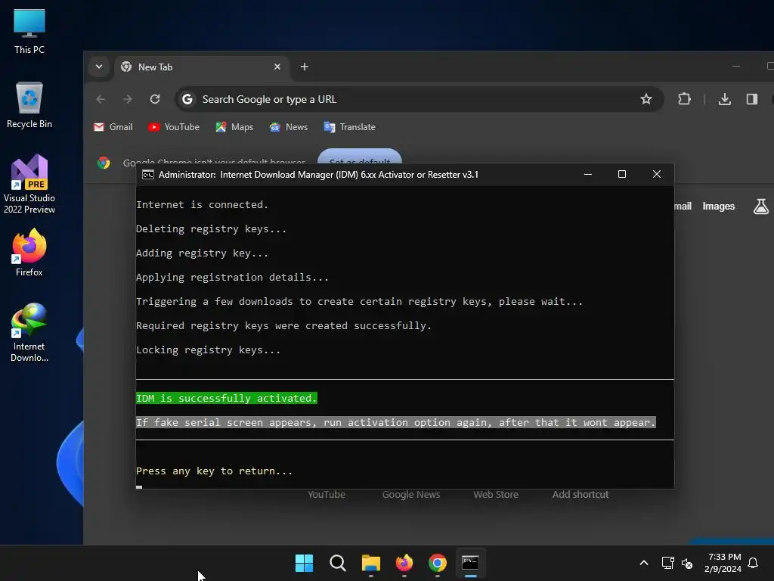Open This PC desktop icon
This screenshot has width=774, height=581.
tap(29, 30)
